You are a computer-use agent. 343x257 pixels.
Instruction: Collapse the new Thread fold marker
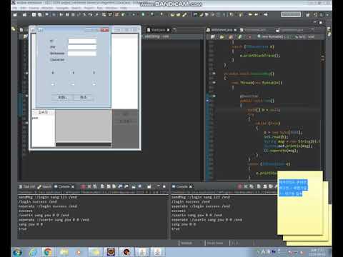pyautogui.click(x=214, y=83)
